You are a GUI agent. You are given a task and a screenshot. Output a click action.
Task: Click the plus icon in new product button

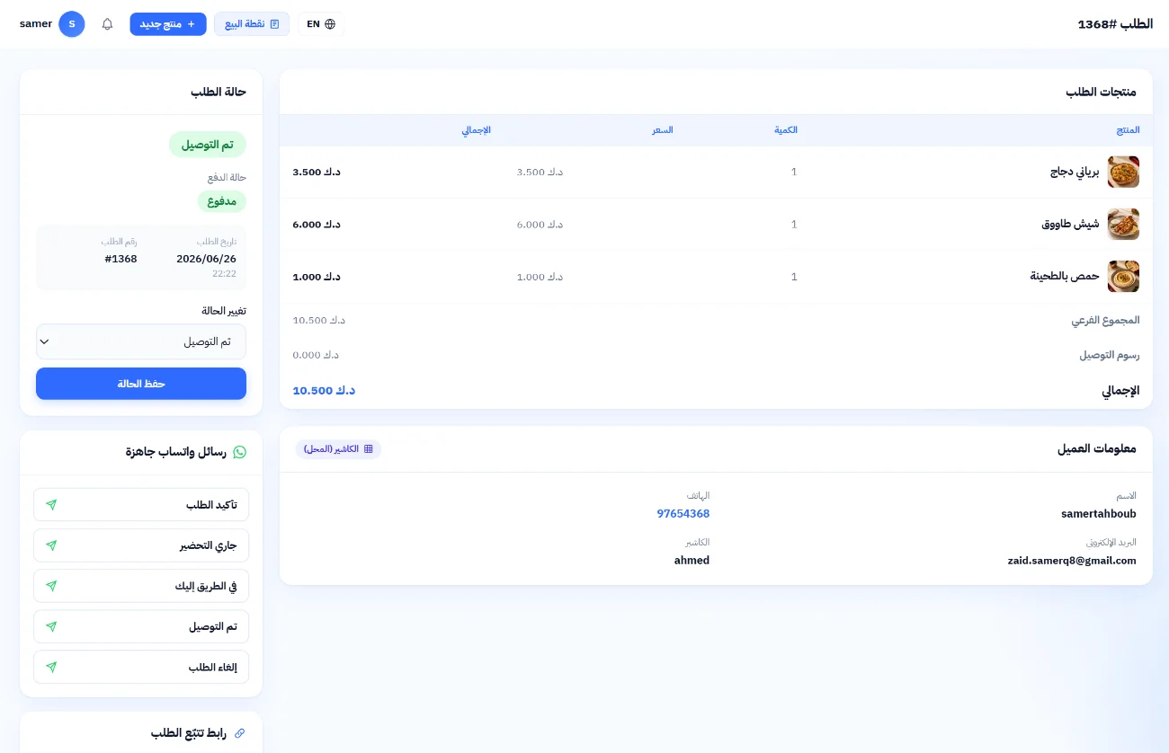pyautogui.click(x=191, y=24)
